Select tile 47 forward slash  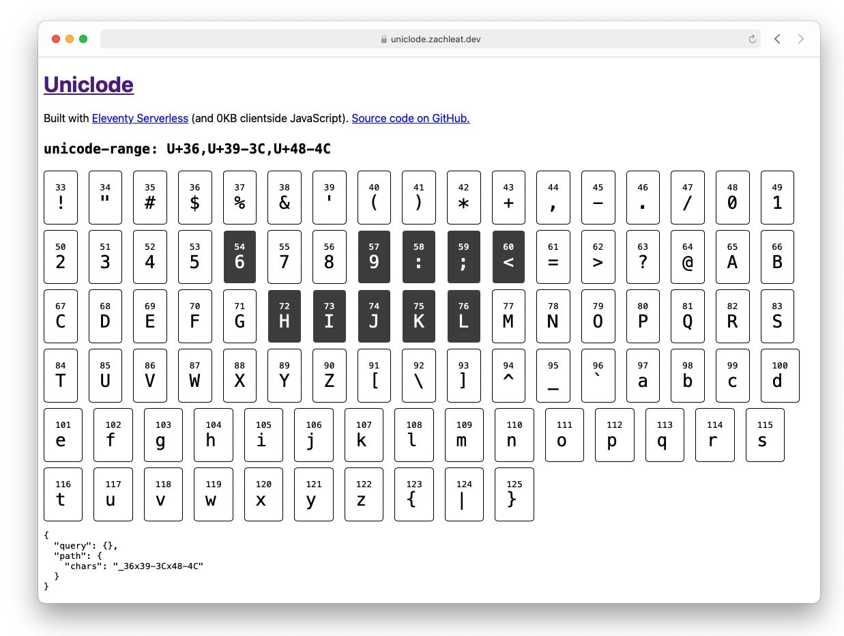coord(688,197)
